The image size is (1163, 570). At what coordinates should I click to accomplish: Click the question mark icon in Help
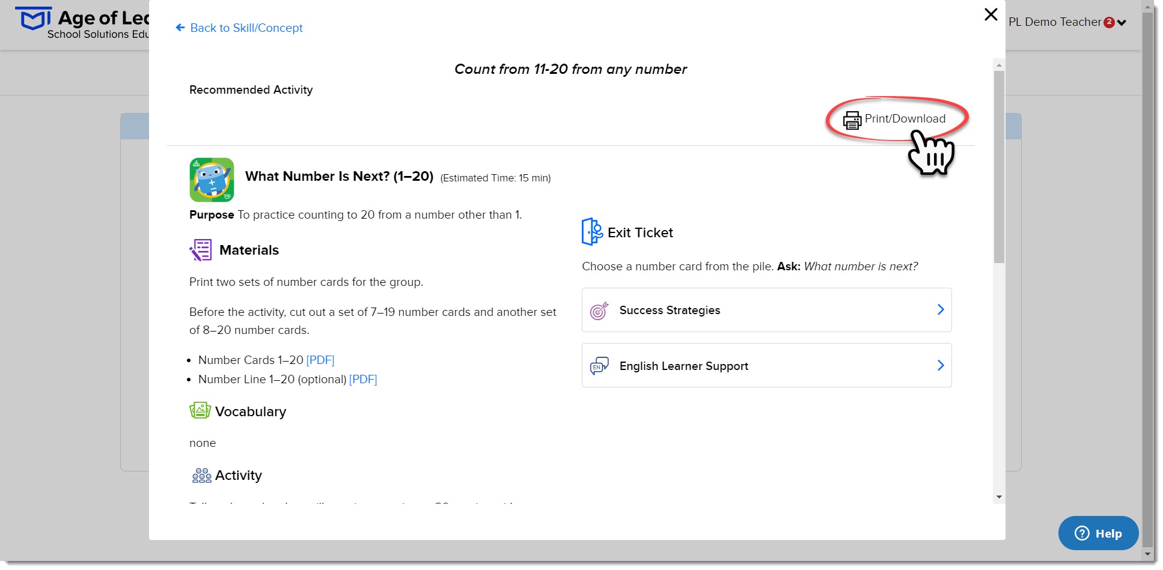pyautogui.click(x=1082, y=533)
